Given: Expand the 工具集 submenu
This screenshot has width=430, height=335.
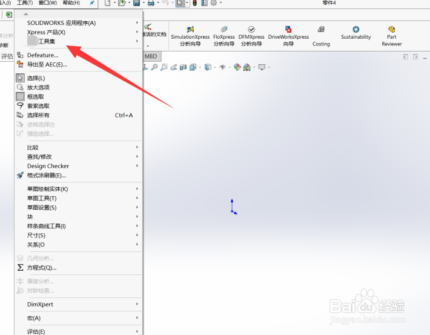Looking at the screenshot, I should click(79, 41).
